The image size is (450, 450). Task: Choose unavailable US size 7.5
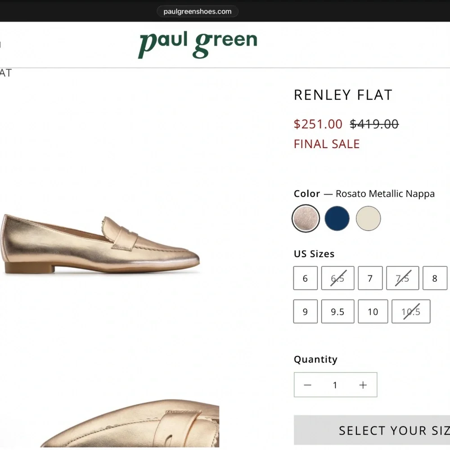coord(403,278)
